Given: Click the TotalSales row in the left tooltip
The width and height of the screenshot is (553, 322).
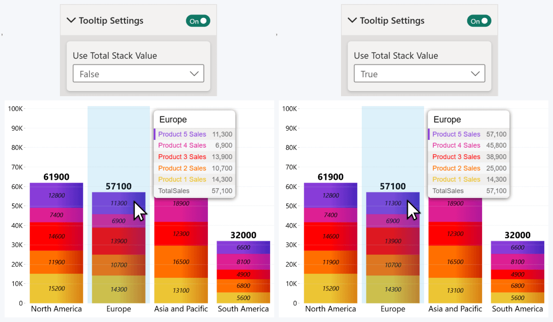Looking at the screenshot, I should [194, 190].
